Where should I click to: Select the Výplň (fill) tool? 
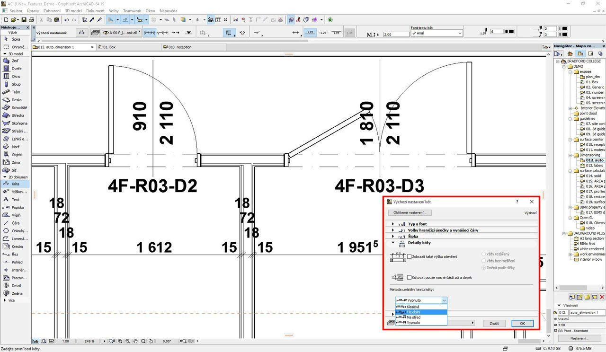(x=16, y=215)
